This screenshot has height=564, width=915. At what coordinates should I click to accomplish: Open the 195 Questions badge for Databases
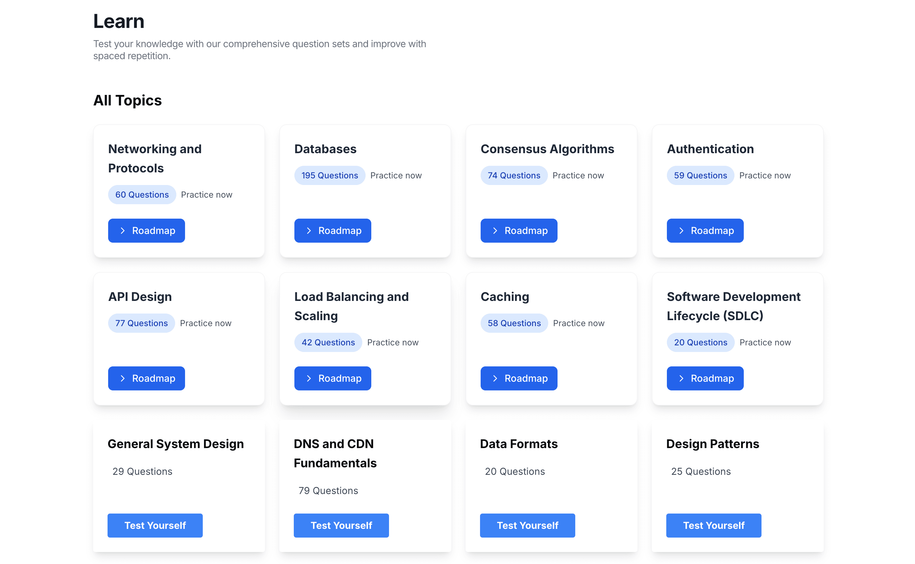(x=329, y=175)
